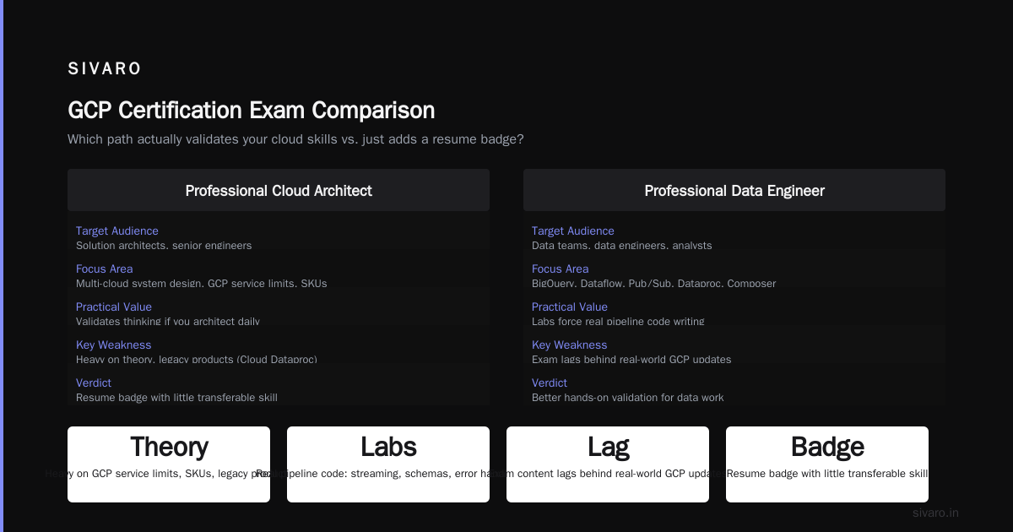The image size is (1013, 532).
Task: Click Focus Area label under Cloud Architect
Action: pyautogui.click(x=104, y=269)
